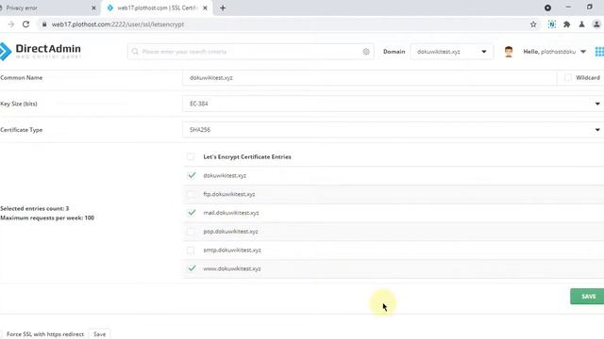Viewport: 604px width, 339px height.
Task: Click the N extension icon
Action: click(x=551, y=24)
